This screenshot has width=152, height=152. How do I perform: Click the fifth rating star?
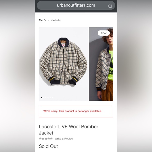pyautogui.click(x=51, y=139)
